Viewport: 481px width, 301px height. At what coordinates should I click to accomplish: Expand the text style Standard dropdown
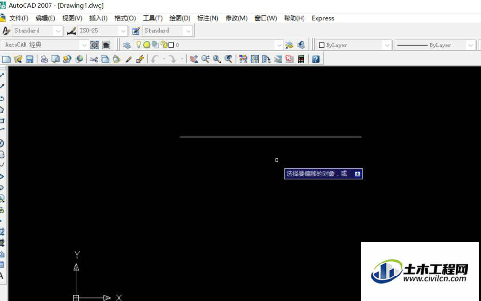(x=58, y=31)
